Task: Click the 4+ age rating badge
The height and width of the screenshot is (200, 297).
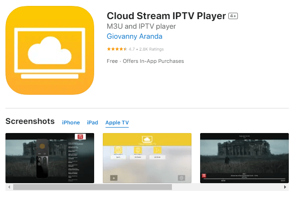Action: 233,16
